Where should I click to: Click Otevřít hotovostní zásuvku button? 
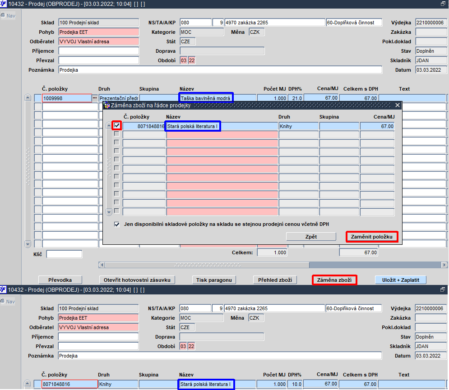(x=137, y=280)
